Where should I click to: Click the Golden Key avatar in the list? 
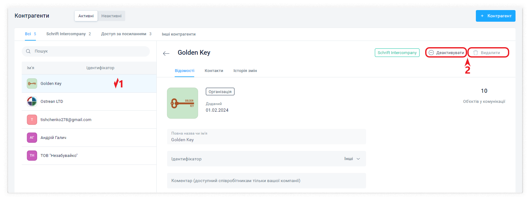pyautogui.click(x=32, y=84)
